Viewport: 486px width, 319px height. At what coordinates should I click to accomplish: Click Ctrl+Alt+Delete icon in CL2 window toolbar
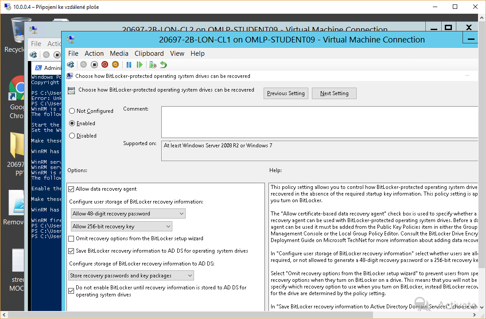tap(33, 55)
